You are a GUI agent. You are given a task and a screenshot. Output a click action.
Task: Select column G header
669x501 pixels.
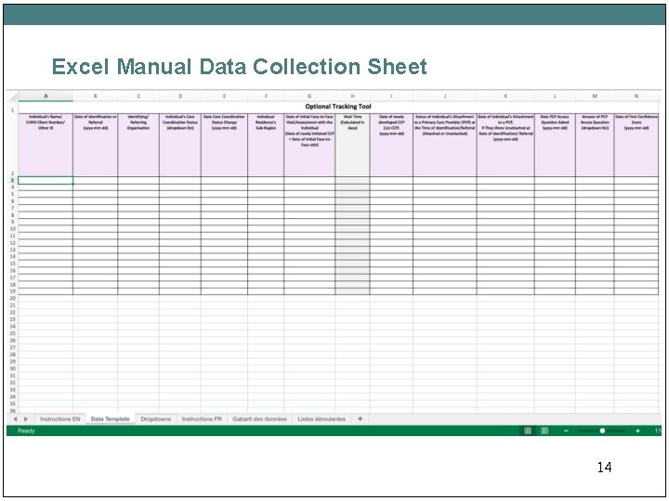click(309, 96)
